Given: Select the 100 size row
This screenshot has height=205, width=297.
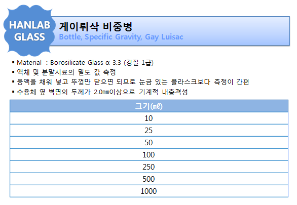Looking at the screenshot, I should (149, 155).
